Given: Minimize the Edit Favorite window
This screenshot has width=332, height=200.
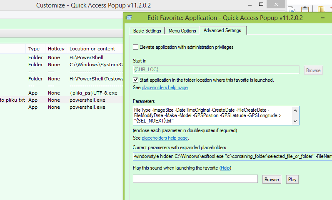Looking at the screenshot, I should tap(323, 18).
